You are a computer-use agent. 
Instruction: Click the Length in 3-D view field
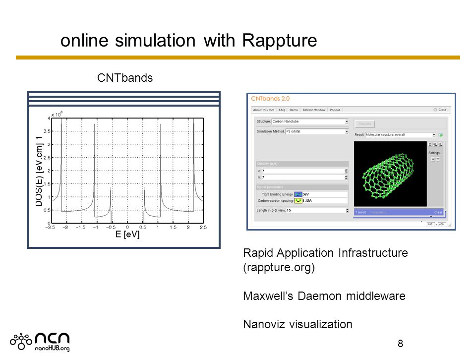(x=316, y=210)
